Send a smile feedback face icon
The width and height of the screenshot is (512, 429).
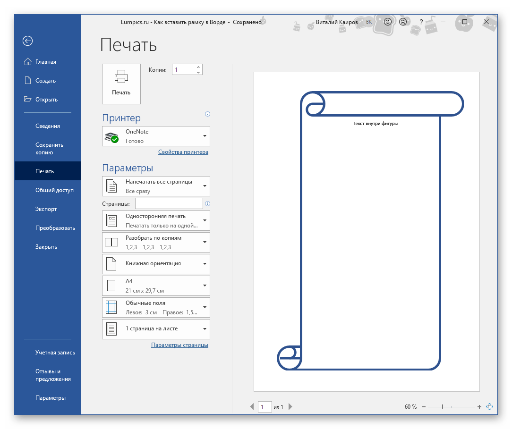tap(387, 22)
